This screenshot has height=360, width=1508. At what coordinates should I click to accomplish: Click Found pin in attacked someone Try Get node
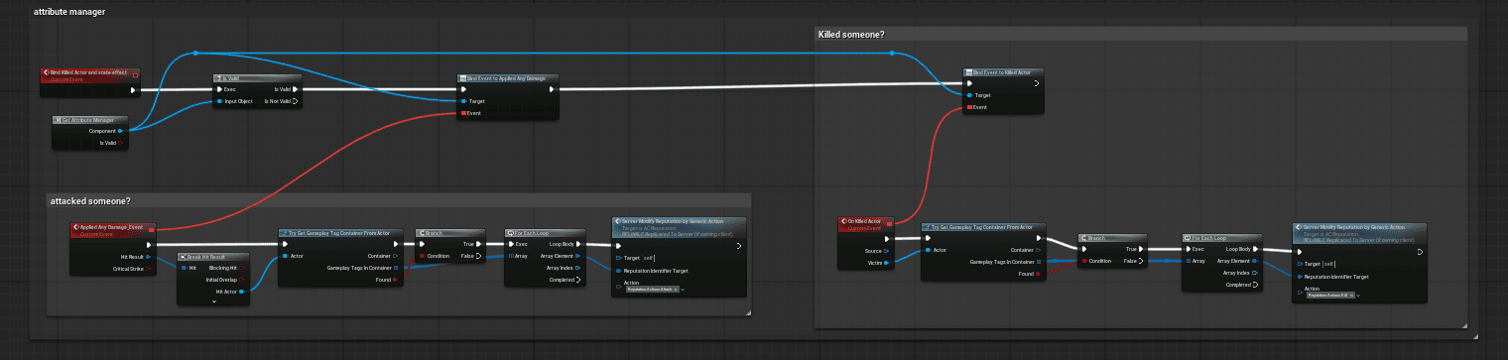[395, 280]
